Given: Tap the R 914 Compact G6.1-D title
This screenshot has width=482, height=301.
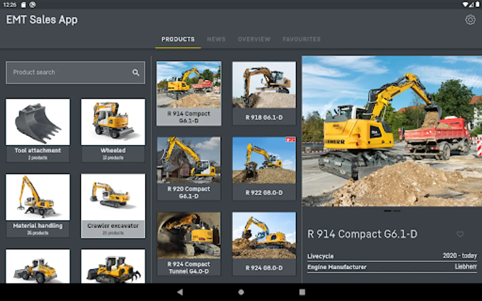Looking at the screenshot, I should pyautogui.click(x=362, y=234).
